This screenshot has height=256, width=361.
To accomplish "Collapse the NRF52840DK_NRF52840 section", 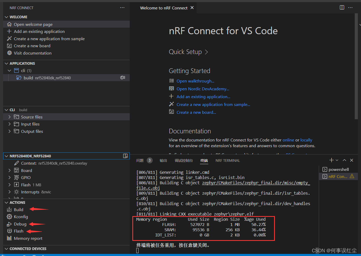I will (x=6, y=156).
